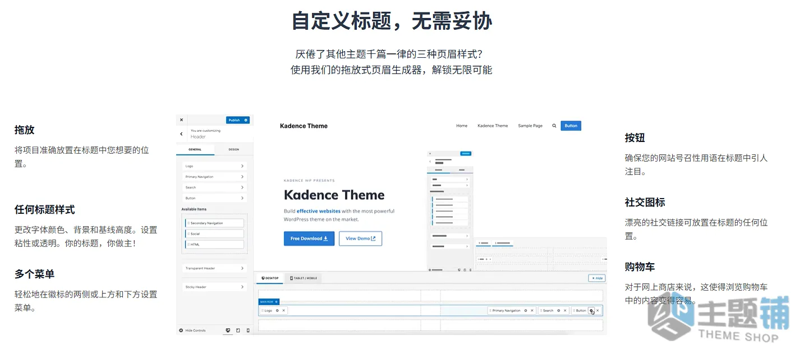Click Hide Controls in the customizer footer

point(192,331)
